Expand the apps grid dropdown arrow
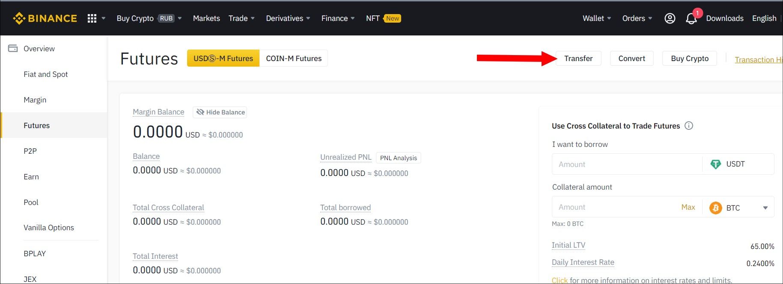The height and width of the screenshot is (284, 783). (x=103, y=18)
